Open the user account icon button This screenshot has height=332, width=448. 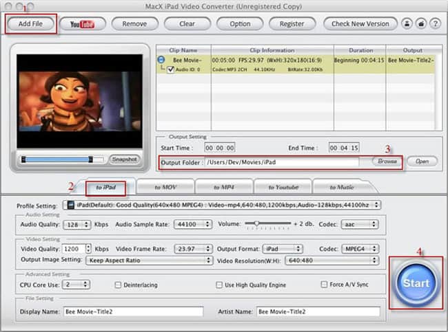[x=407, y=23]
